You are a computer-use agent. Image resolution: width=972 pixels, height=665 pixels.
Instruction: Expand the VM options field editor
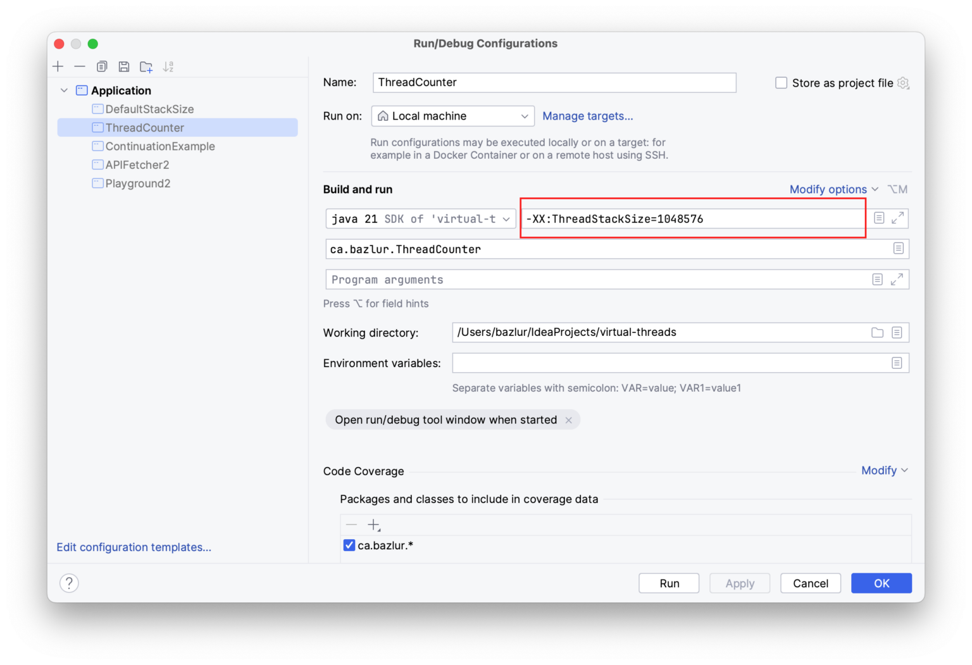coord(897,218)
